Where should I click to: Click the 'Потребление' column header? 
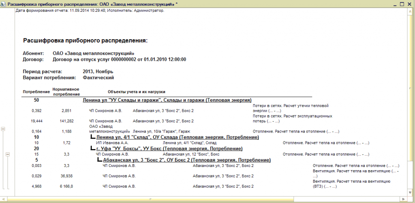36,92
